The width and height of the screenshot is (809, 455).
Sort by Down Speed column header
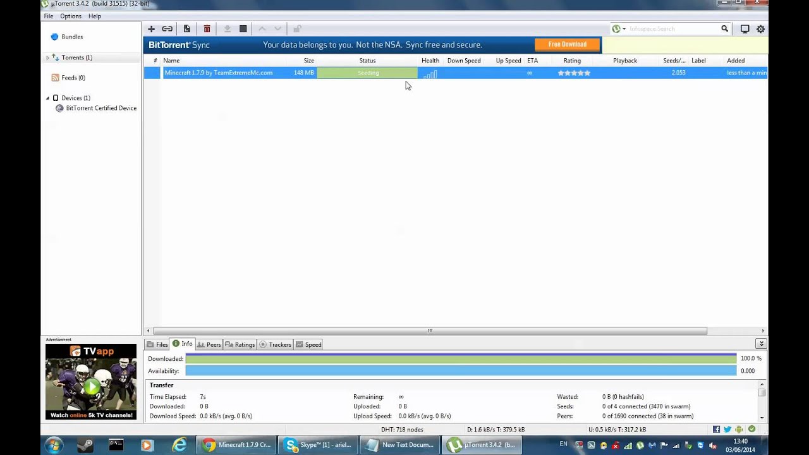[x=464, y=61]
